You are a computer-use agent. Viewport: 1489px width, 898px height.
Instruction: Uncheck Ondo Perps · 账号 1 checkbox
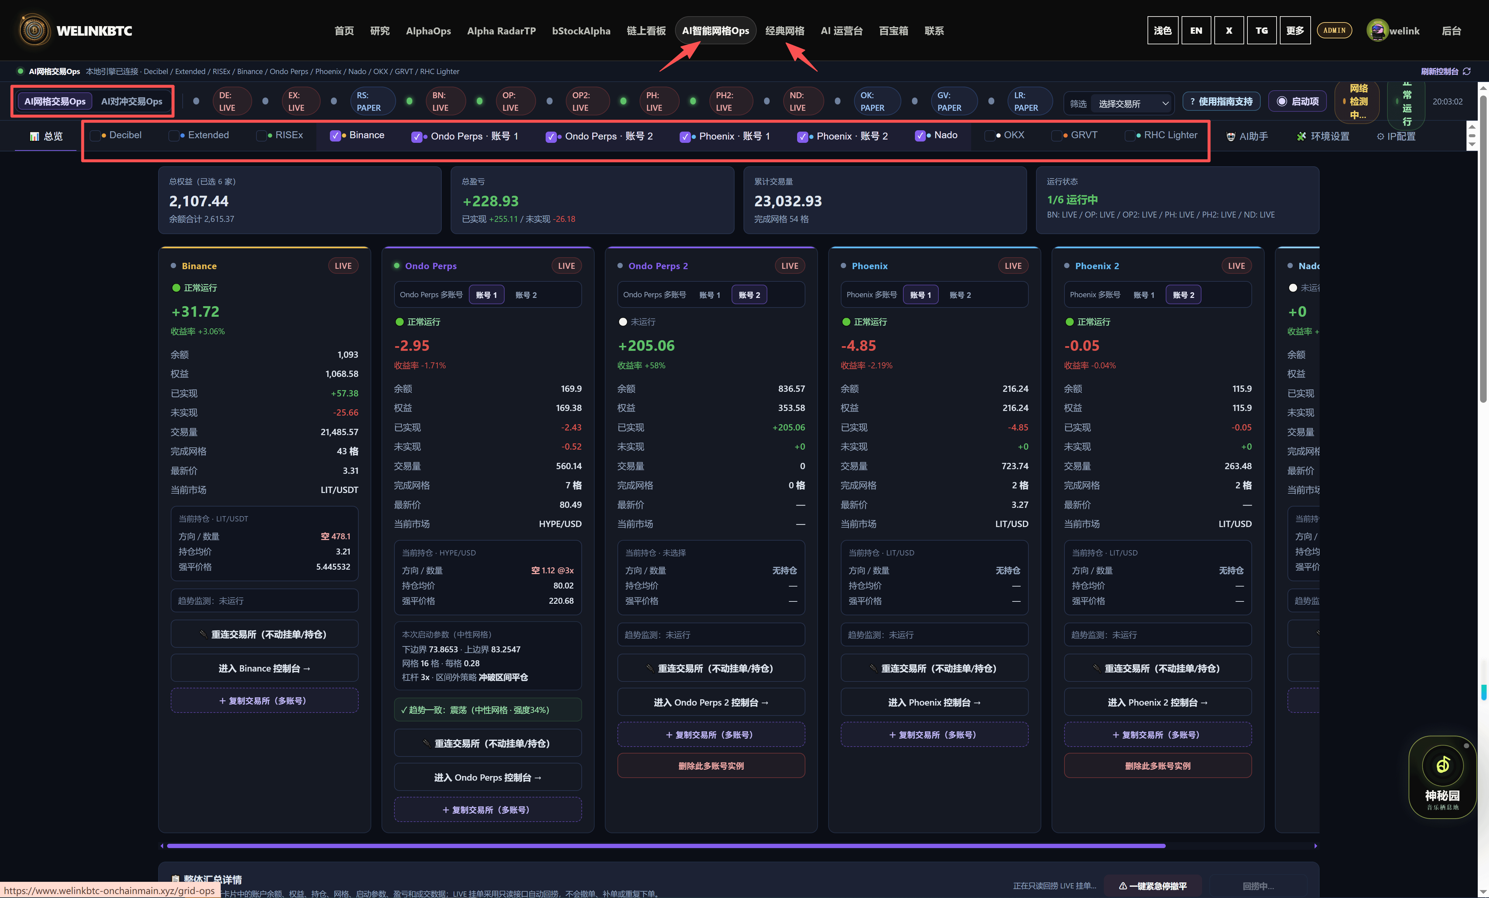click(x=416, y=137)
